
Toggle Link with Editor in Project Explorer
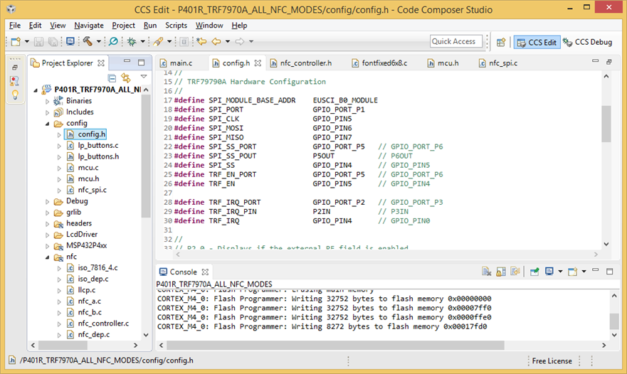click(126, 78)
